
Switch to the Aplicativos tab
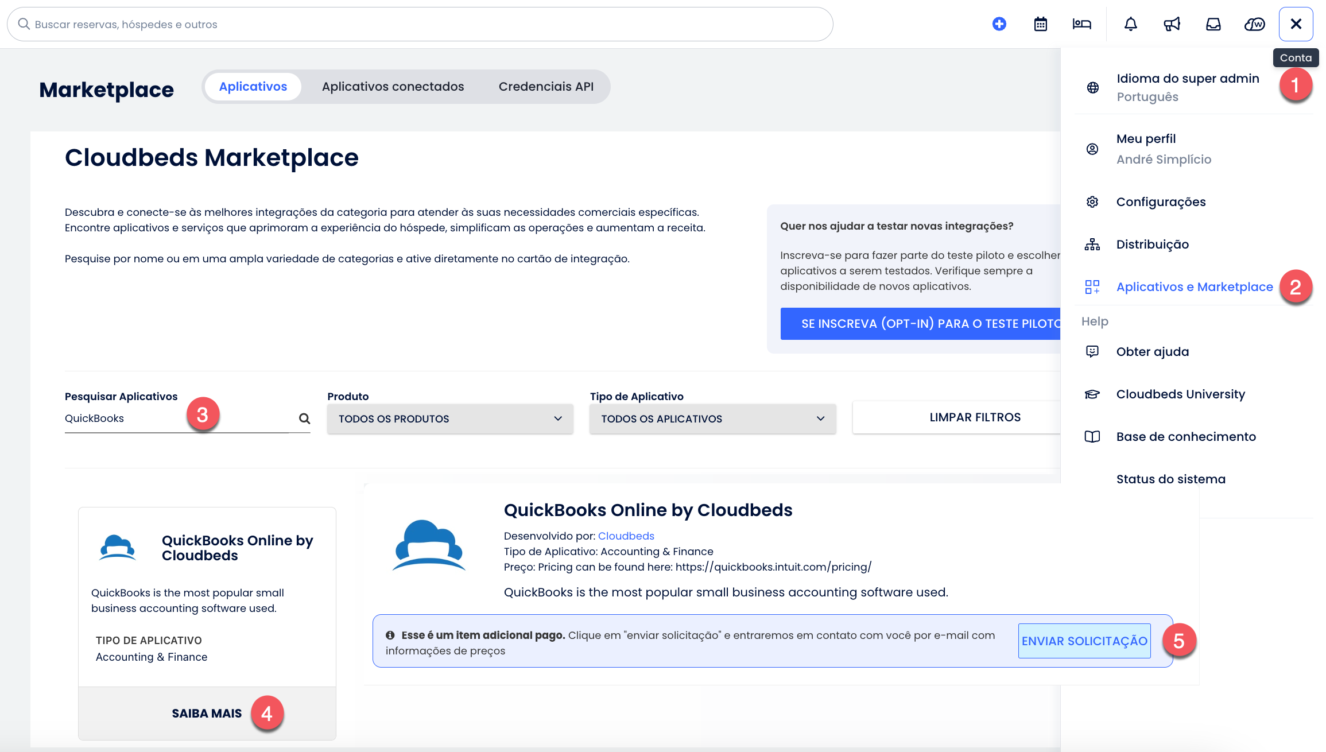[253, 87]
